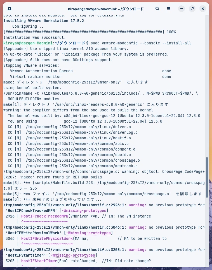
Task: Click the CC [M] common/cpuid.o line
Action: coord(69,155)
